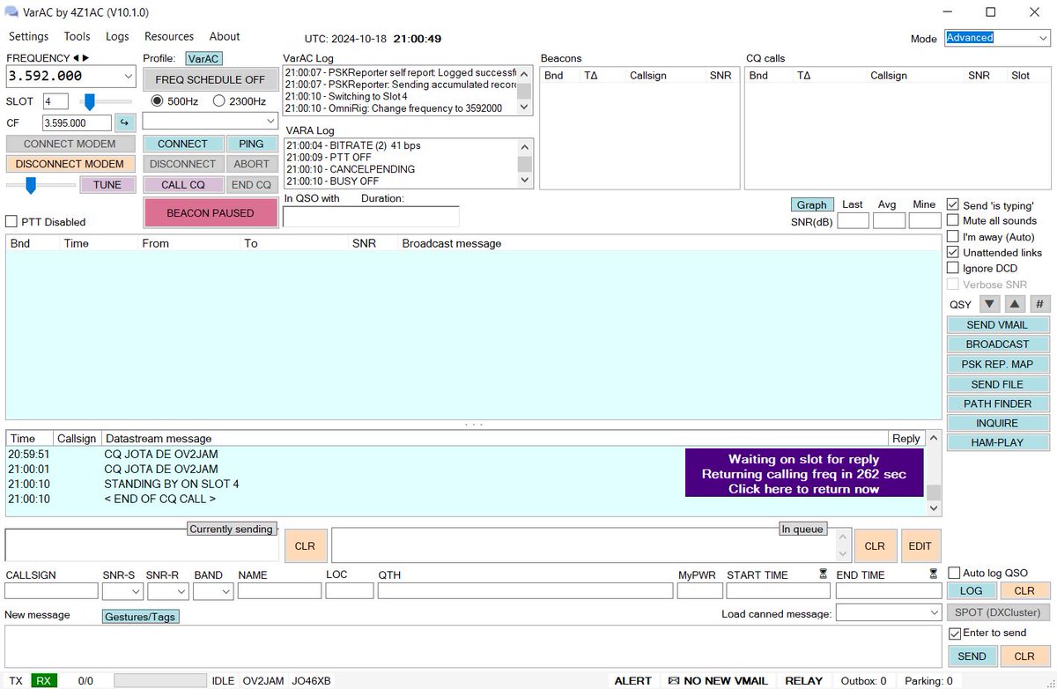The image size is (1057, 689).
Task: Click the INQUIRE button
Action: (x=998, y=423)
